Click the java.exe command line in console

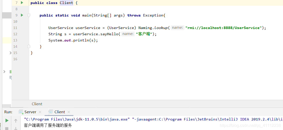153,119
